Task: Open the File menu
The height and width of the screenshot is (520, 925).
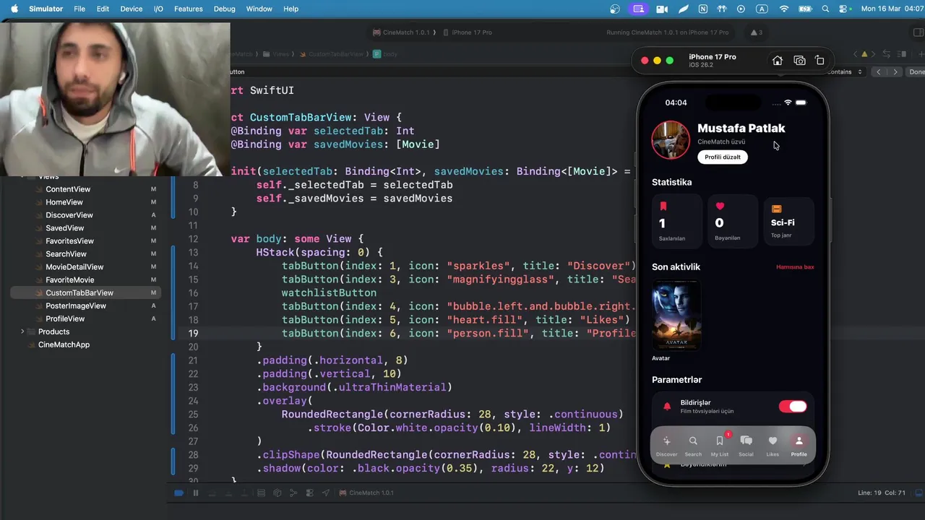Action: tap(79, 9)
